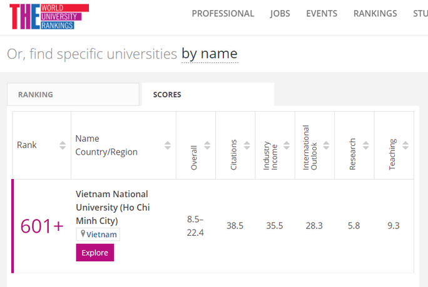Screen dimensions: 428x287
Task: Sort by Research column arrows
Action: click(365, 145)
